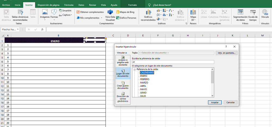Click the Vínculo hyperlink button
The height and width of the screenshot is (127, 272).
tap(265, 14)
